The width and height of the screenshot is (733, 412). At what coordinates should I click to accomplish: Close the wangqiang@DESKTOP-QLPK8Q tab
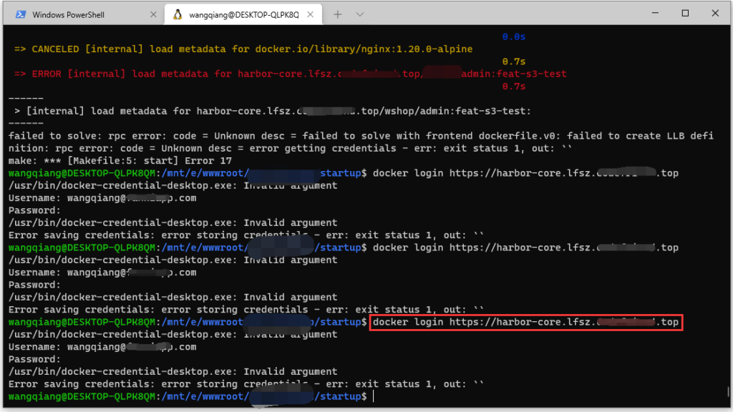click(314, 14)
